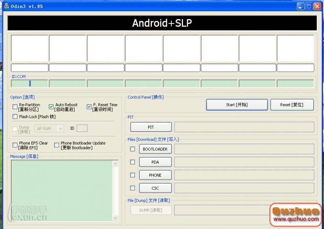Screen dimensions: 324x229
Task: Browse for a PDA file
Action: [x=155, y=162]
